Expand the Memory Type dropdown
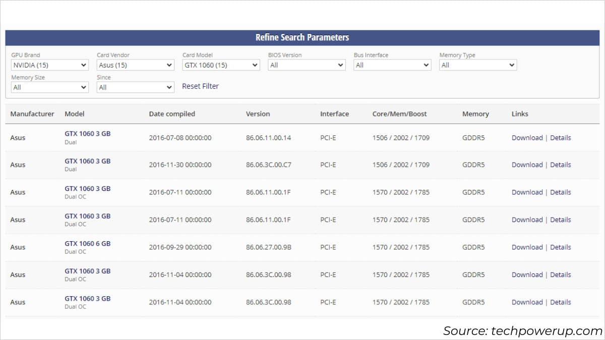Image resolution: width=605 pixels, height=340 pixels. tap(478, 65)
